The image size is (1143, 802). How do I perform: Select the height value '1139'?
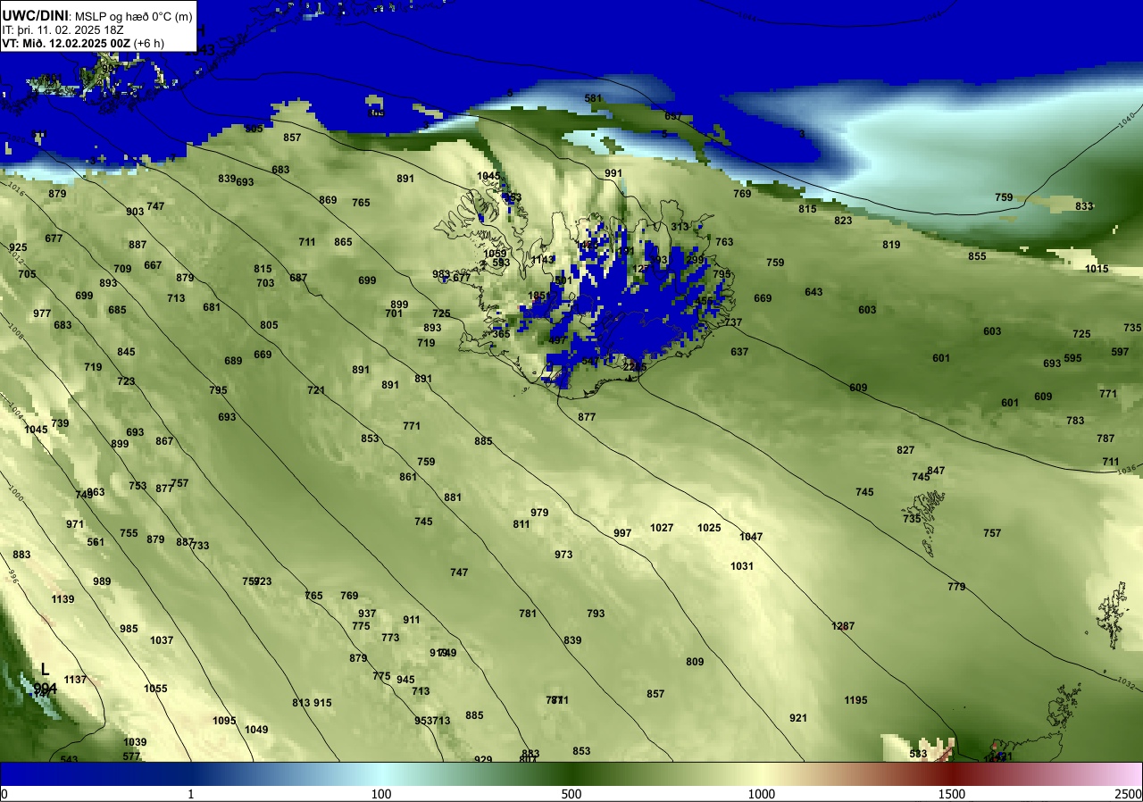tap(63, 599)
